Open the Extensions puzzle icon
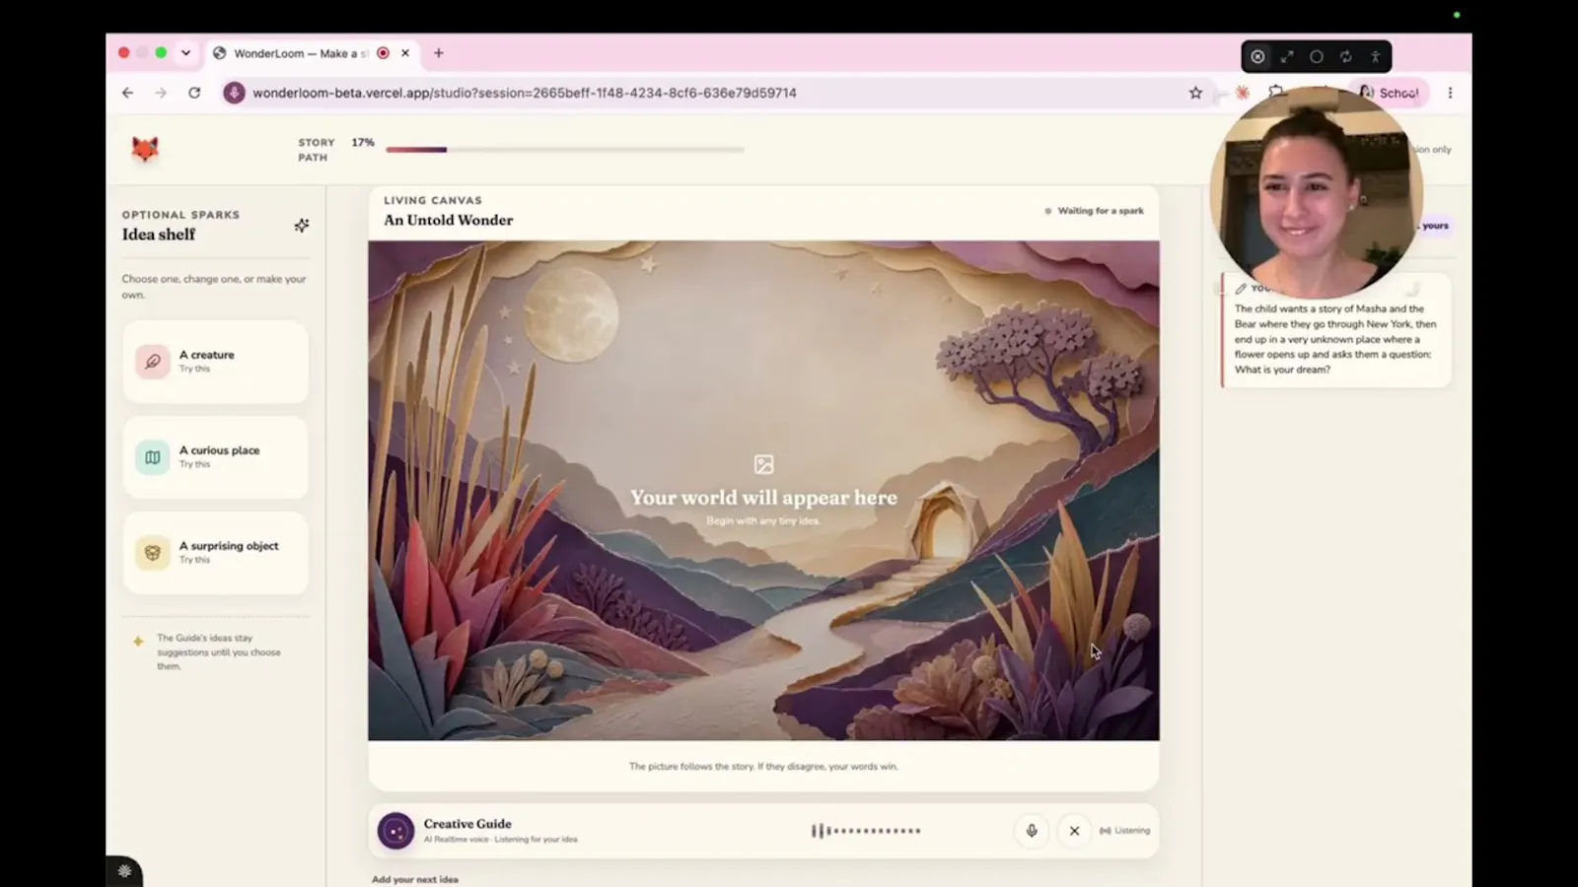Screen dimensions: 1578x887 tap(1277, 92)
